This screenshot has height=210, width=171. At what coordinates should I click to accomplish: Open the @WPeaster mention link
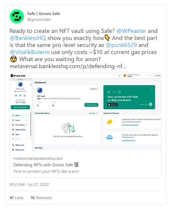click(131, 31)
